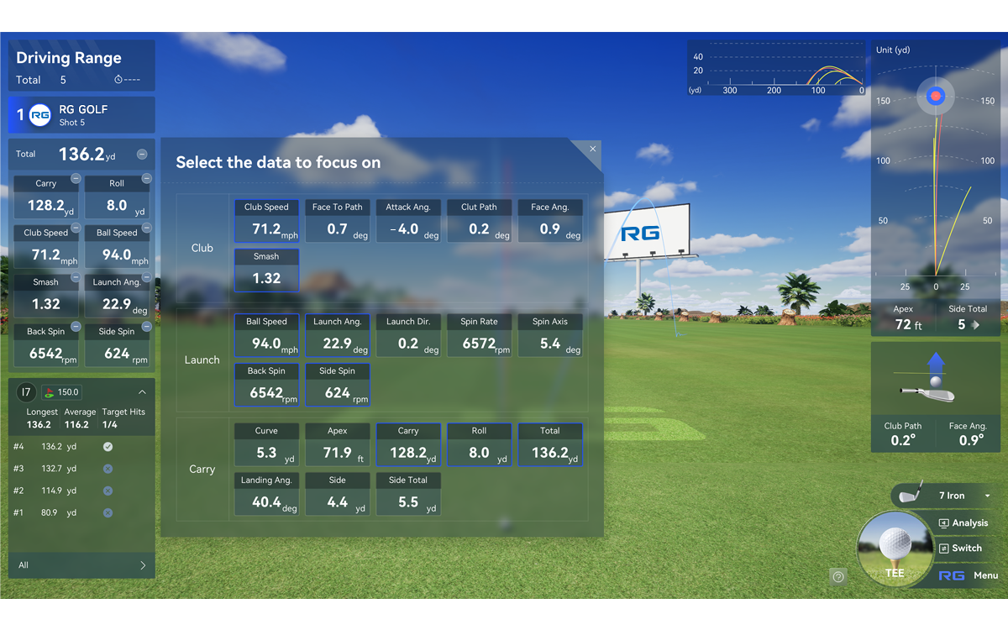Collapse the shot history panel chevron
This screenshot has width=1008, height=630.
point(142,392)
